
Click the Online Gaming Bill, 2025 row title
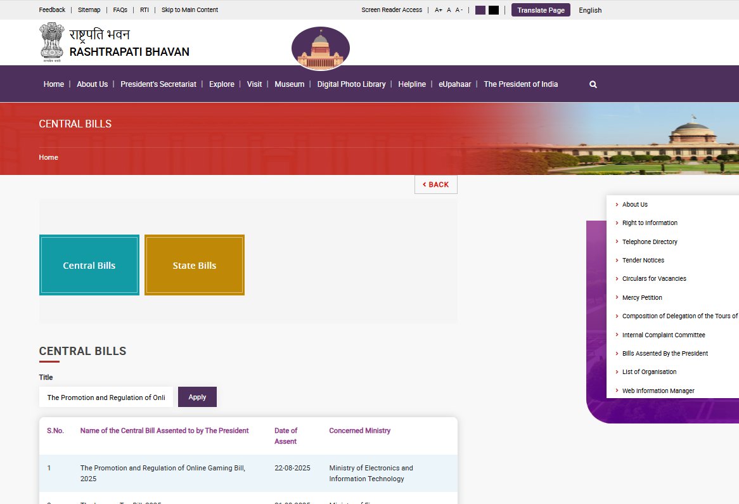[163, 474]
